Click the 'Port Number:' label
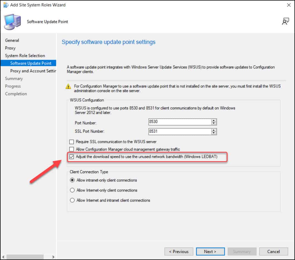This screenshot has width=295, height=260. [x=85, y=123]
